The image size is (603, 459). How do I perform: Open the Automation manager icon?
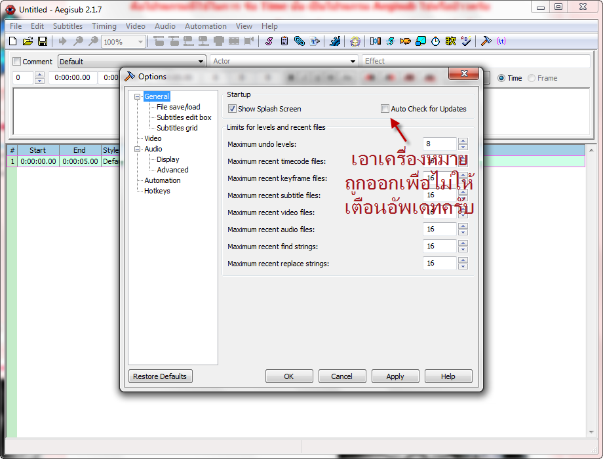tap(335, 41)
